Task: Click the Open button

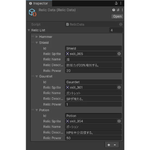Action: [x=117, y=16]
